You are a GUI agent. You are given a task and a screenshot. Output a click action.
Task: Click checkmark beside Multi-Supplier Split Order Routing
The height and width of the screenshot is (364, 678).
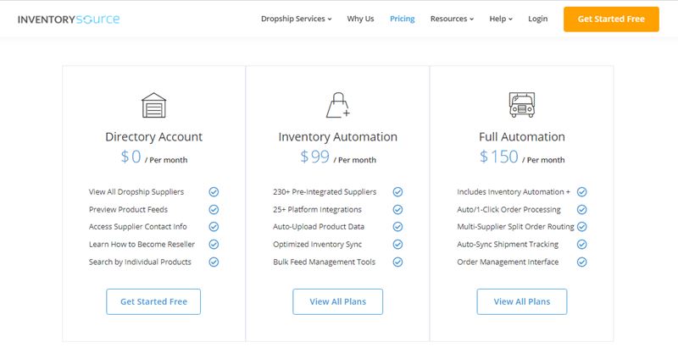point(582,227)
